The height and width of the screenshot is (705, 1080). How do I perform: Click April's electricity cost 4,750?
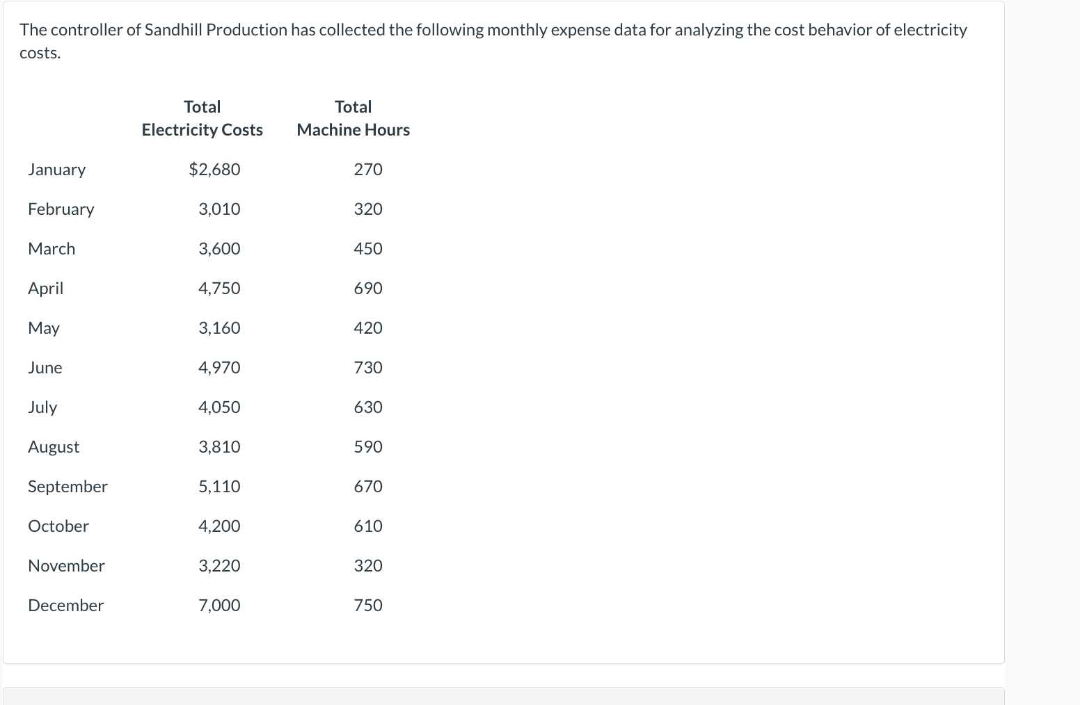(220, 289)
